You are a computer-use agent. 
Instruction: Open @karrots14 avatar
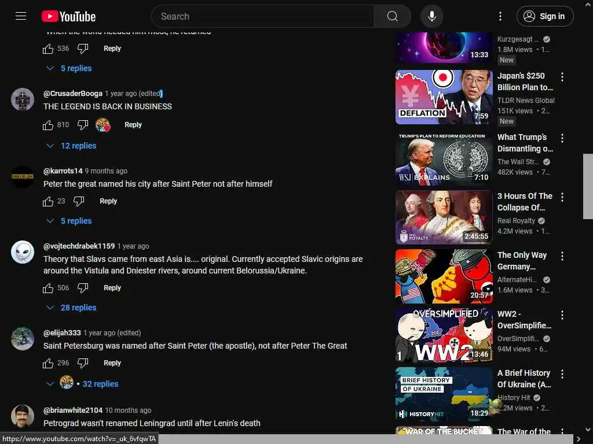(x=23, y=177)
